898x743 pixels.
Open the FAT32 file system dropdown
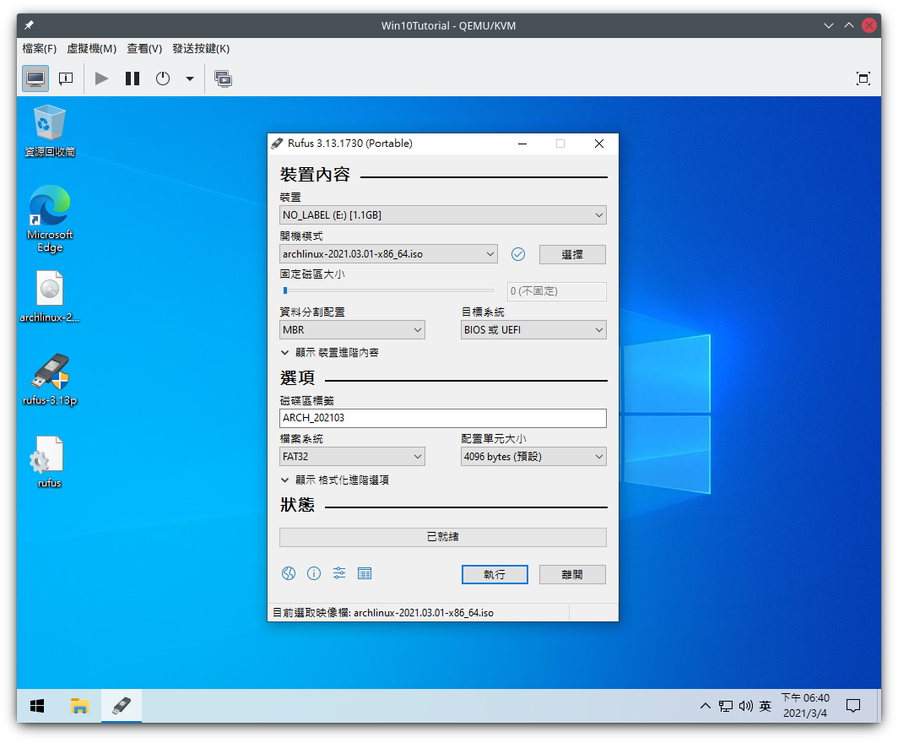(x=352, y=457)
